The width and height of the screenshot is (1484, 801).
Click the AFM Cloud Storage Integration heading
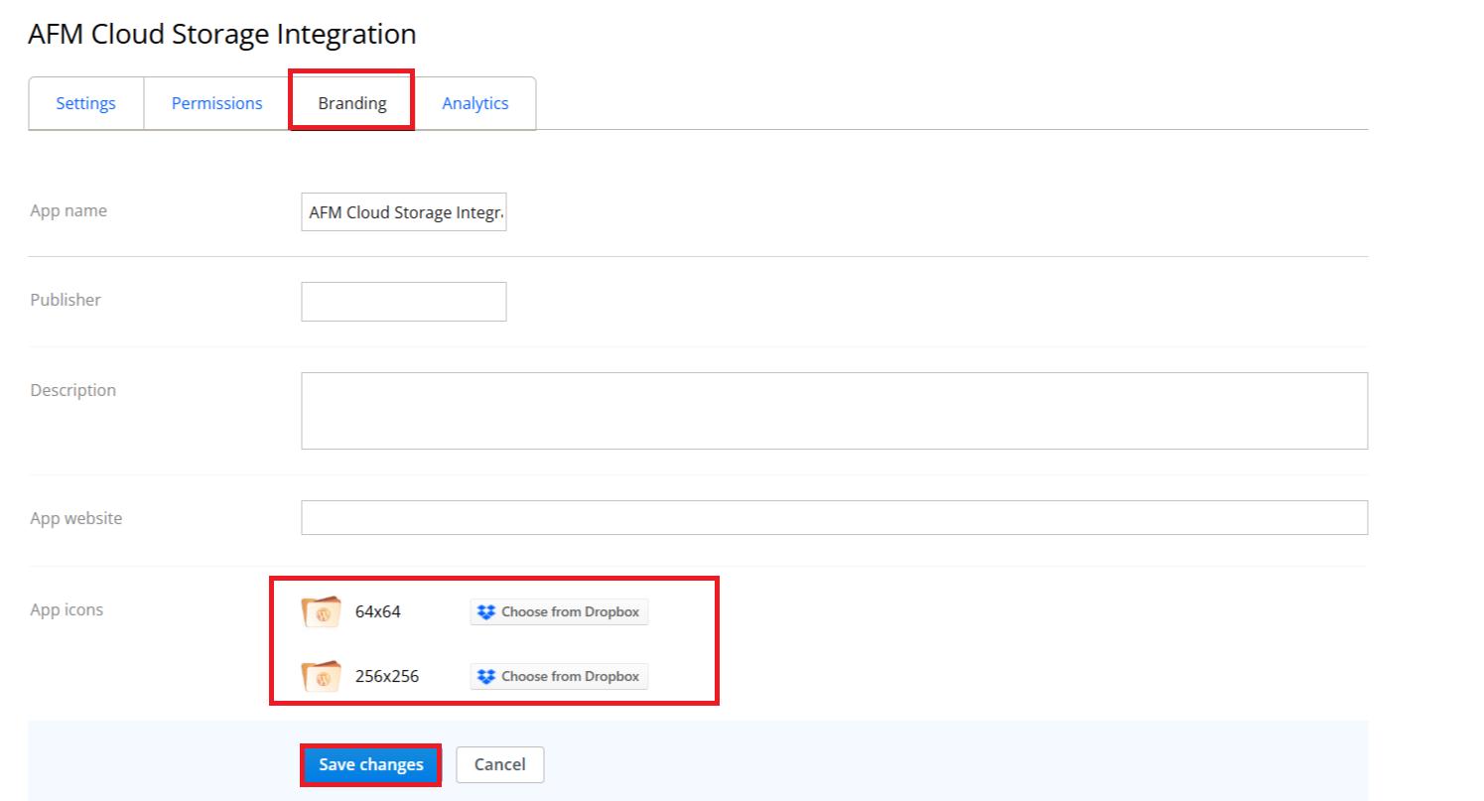221,34
